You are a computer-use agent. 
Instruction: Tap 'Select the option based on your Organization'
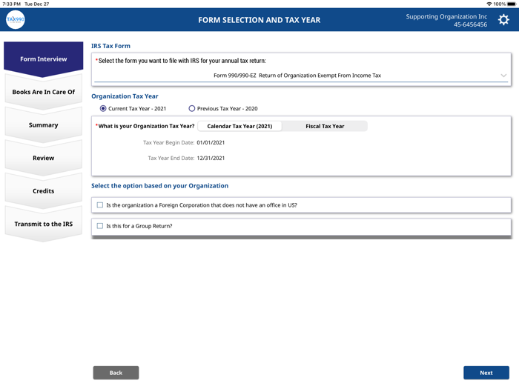(x=160, y=186)
